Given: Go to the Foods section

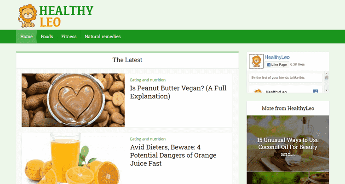Looking at the screenshot, I should pos(47,36).
